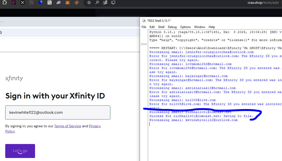This screenshot has width=282, height=161.
Task: Follow the Privacy Policy link
Action: click(95, 126)
